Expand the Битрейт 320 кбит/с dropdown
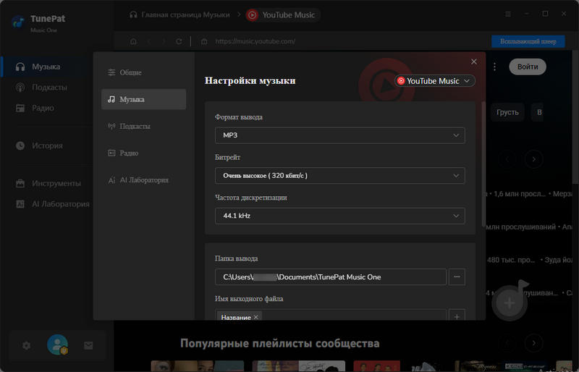Viewport: 579px width, 372px height. (339, 175)
